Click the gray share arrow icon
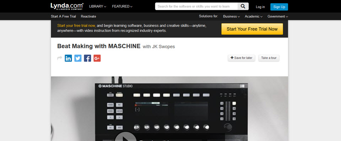 (x=60, y=58)
